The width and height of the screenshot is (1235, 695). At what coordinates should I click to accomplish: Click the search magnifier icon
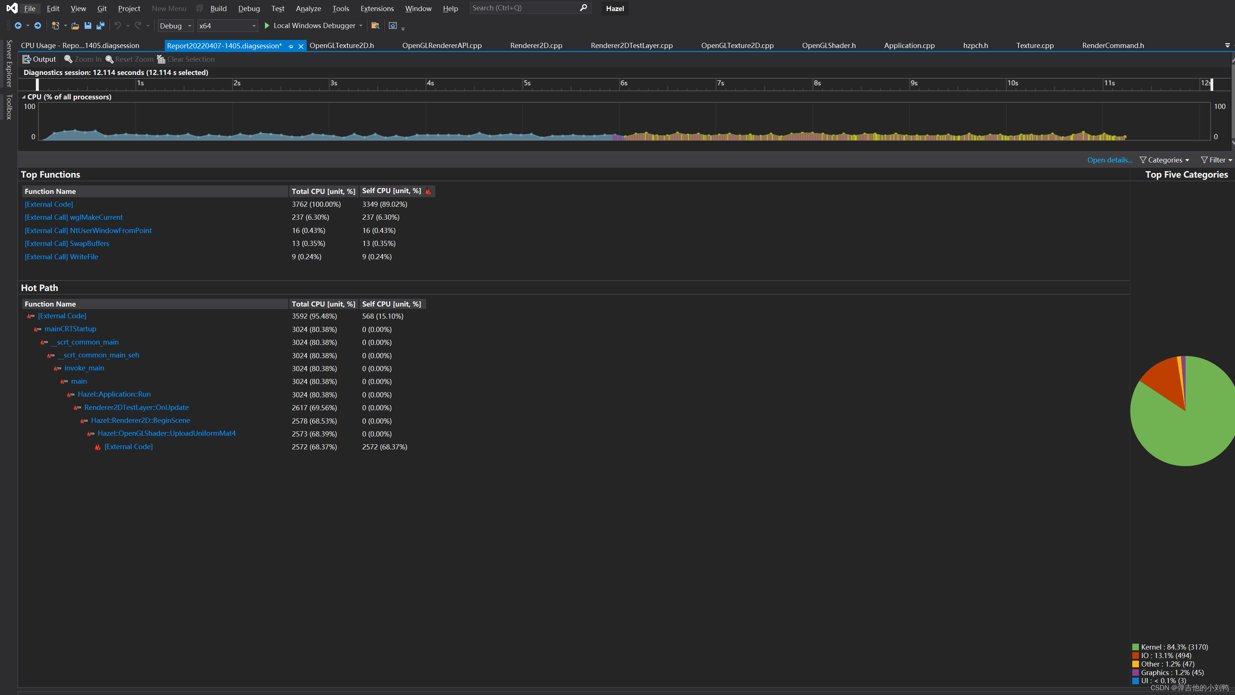[x=583, y=8]
